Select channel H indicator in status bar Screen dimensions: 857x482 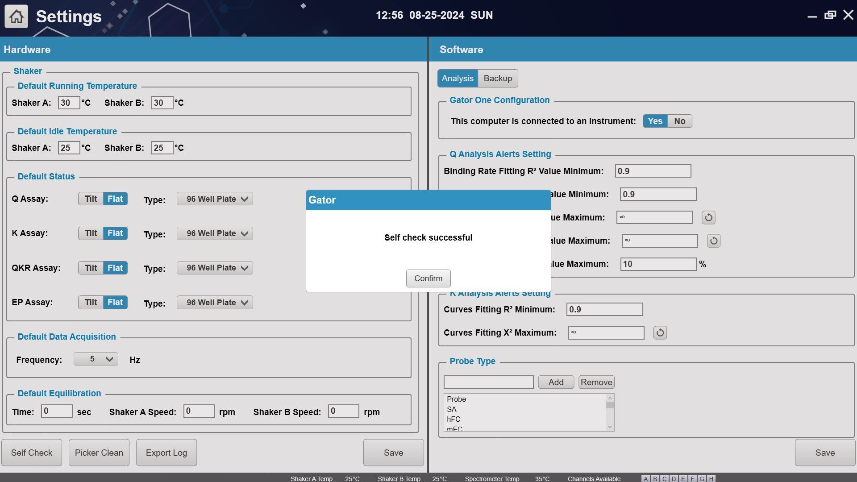pos(711,478)
